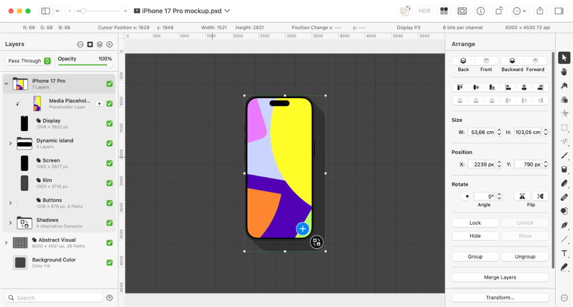573x307 pixels.
Task: Open the document info icon
Action: coord(480,11)
